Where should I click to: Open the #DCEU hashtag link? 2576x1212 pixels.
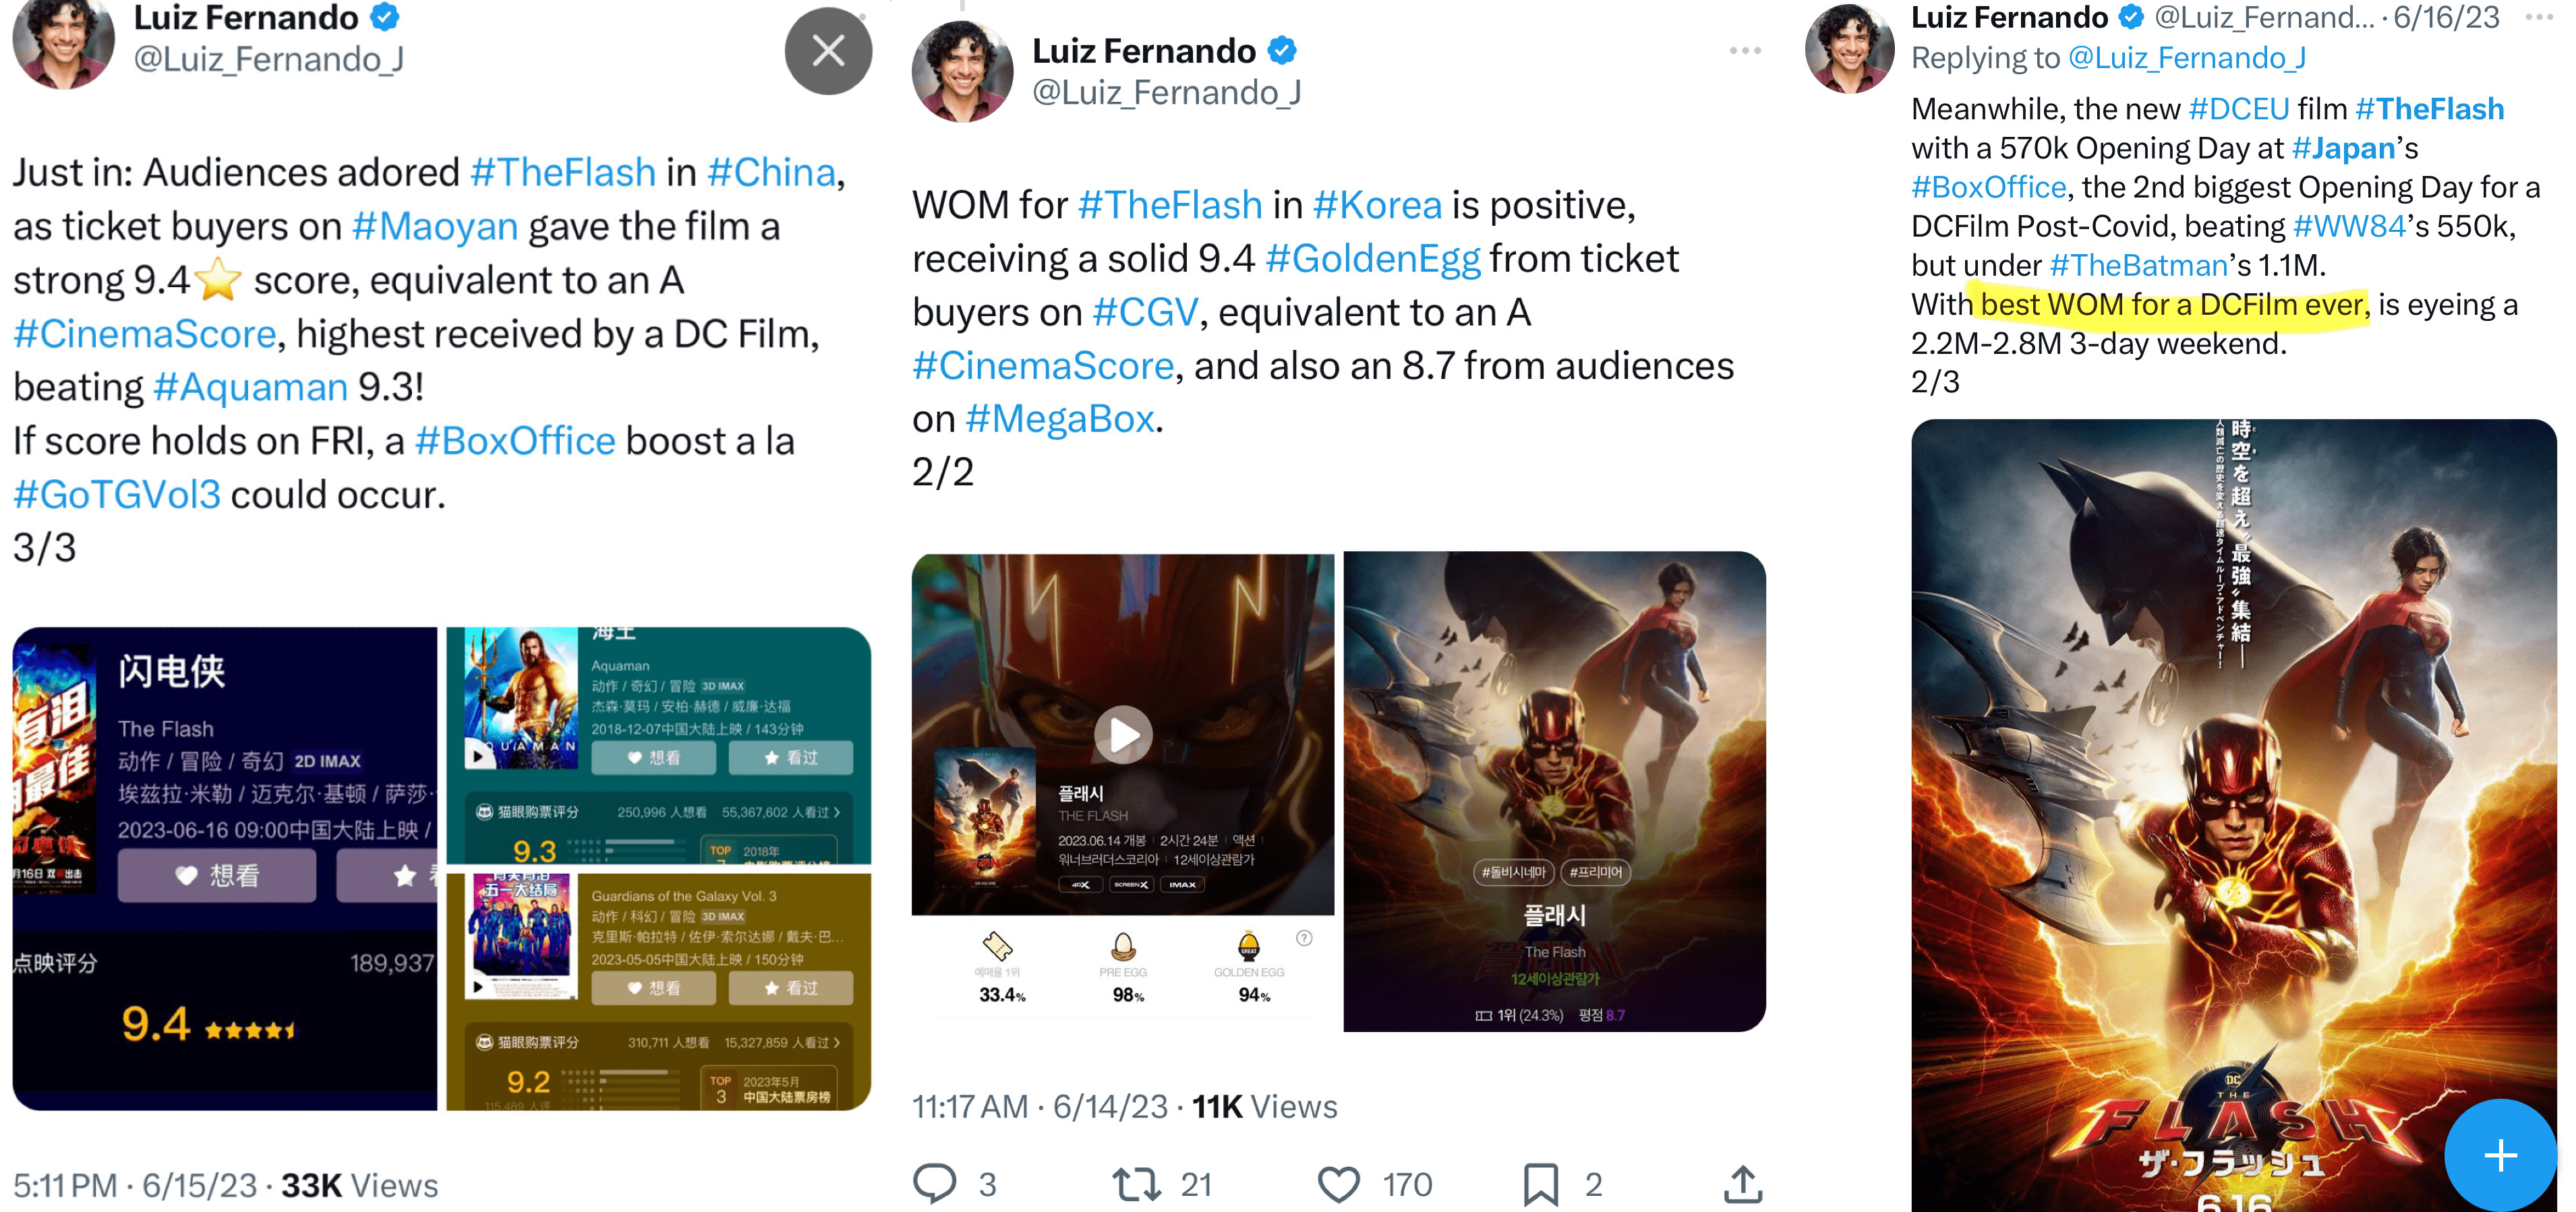(x=2238, y=108)
